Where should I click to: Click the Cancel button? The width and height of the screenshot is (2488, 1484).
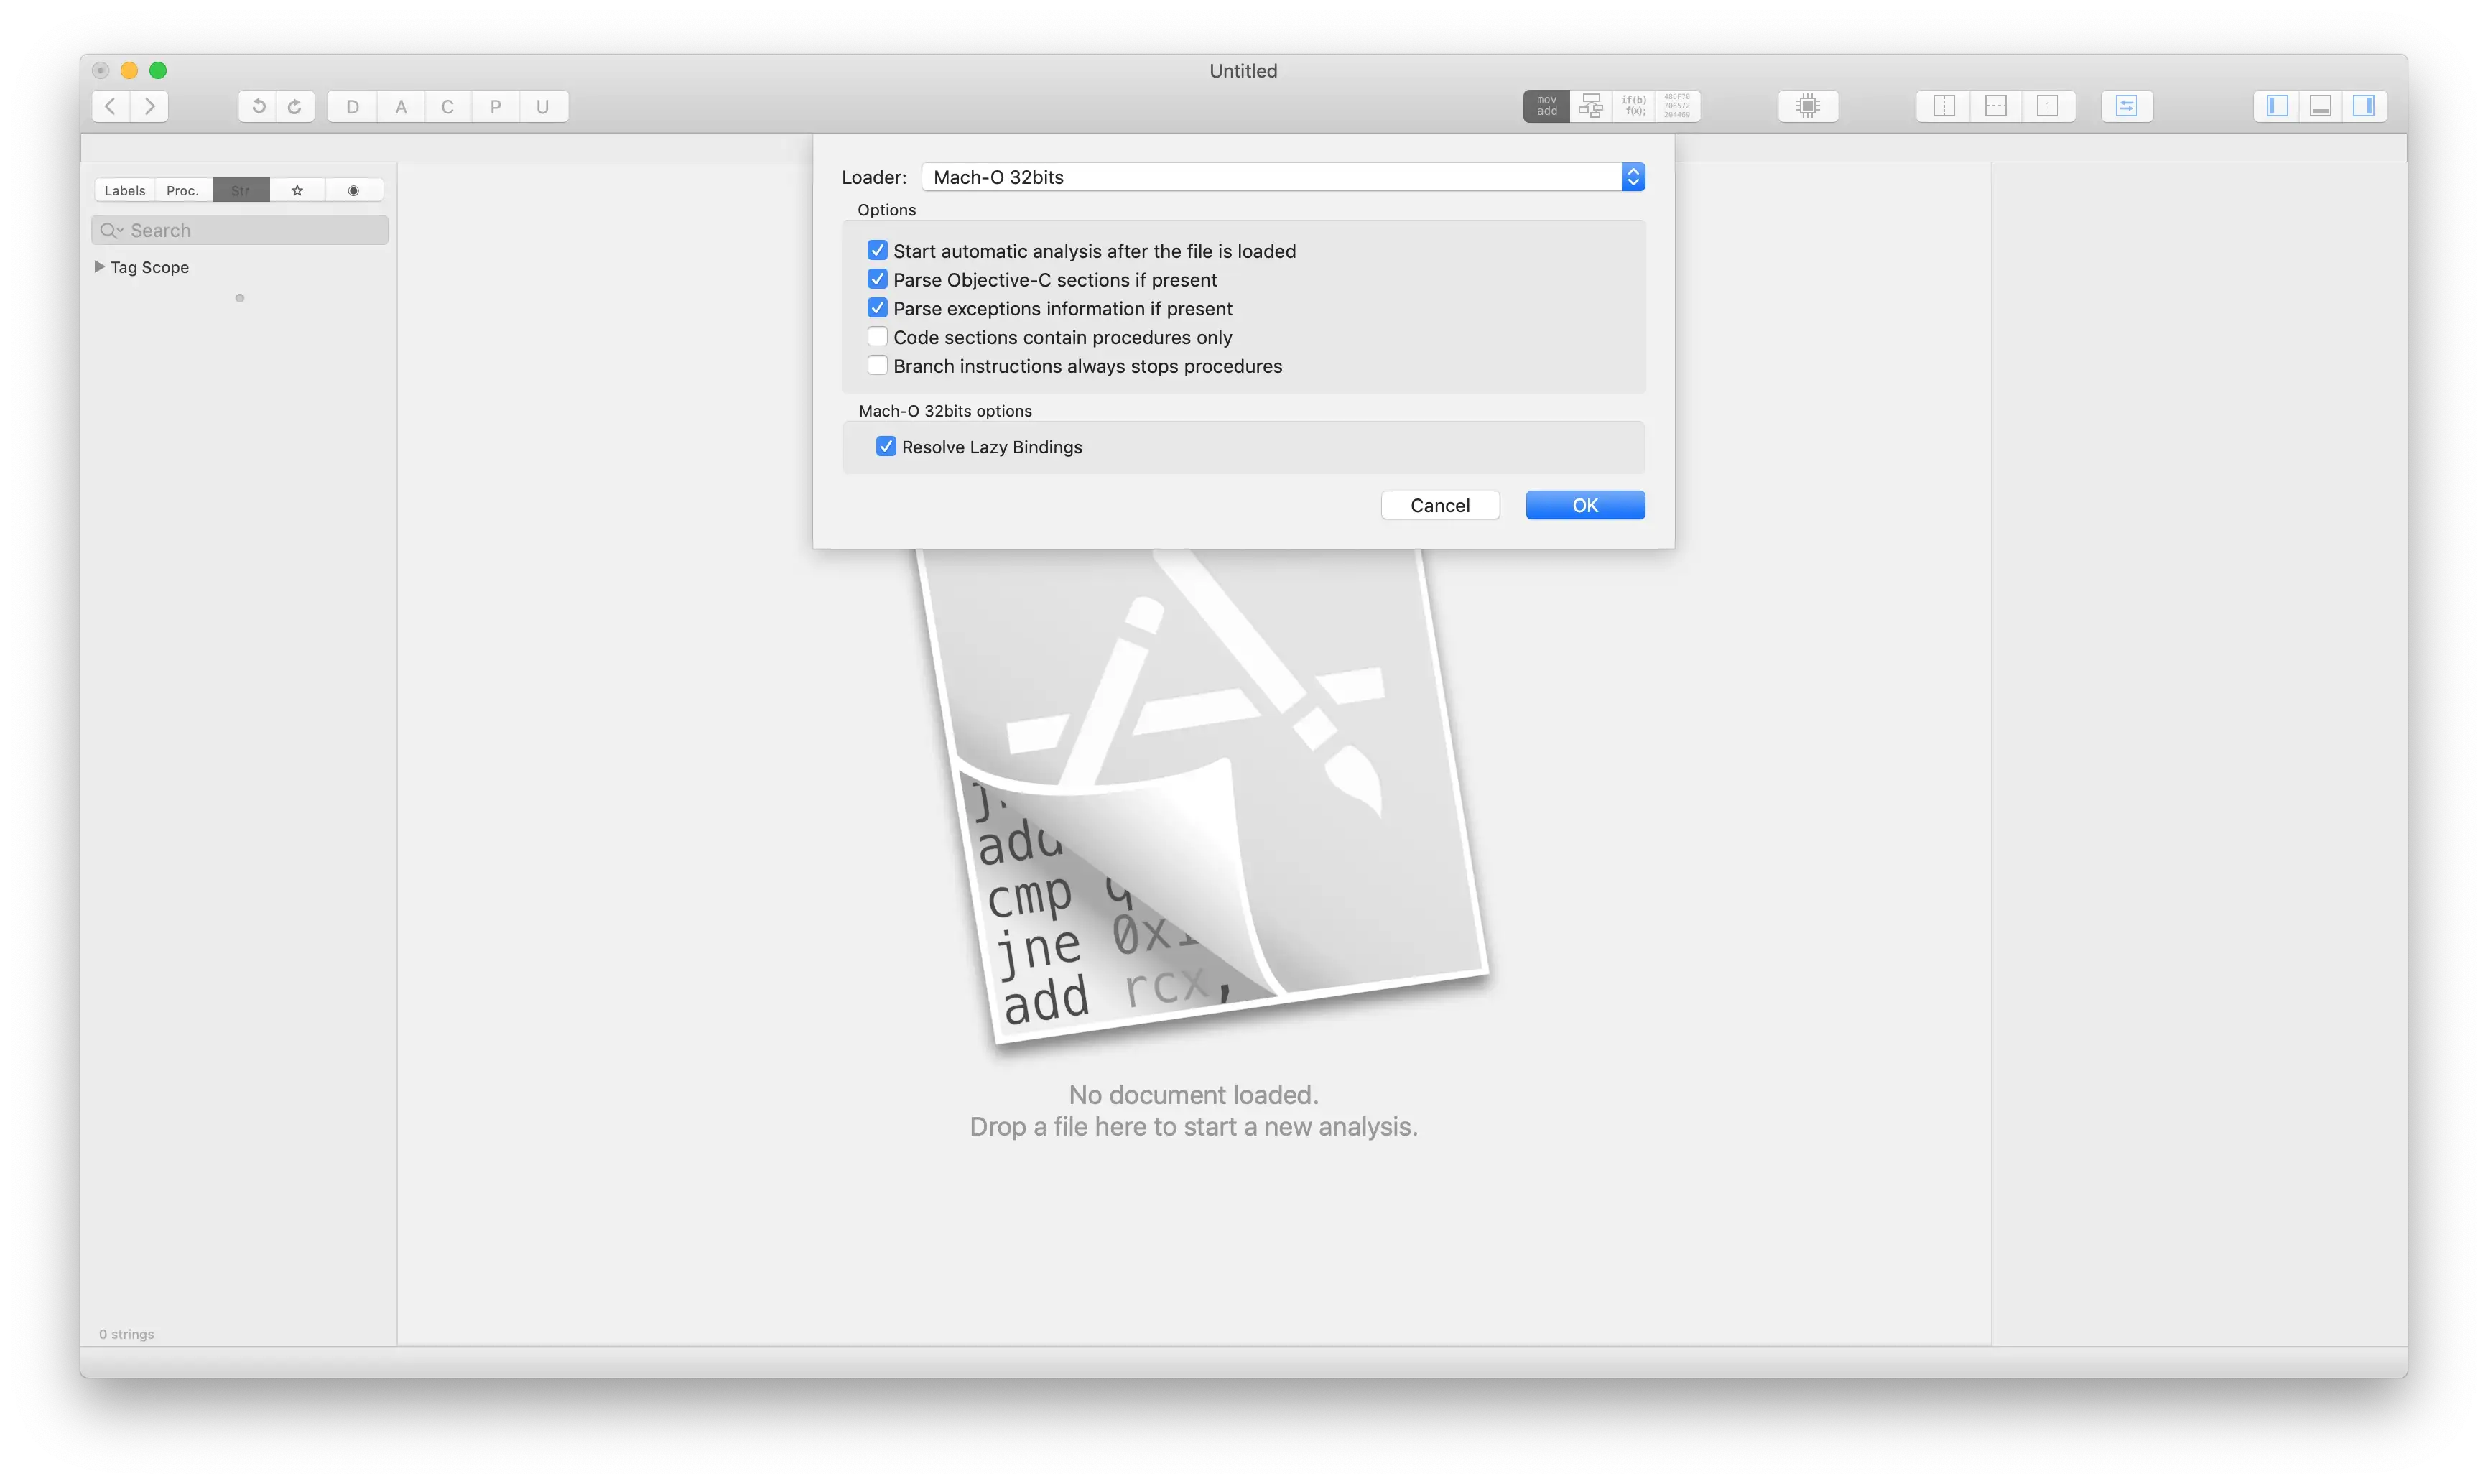click(1440, 505)
